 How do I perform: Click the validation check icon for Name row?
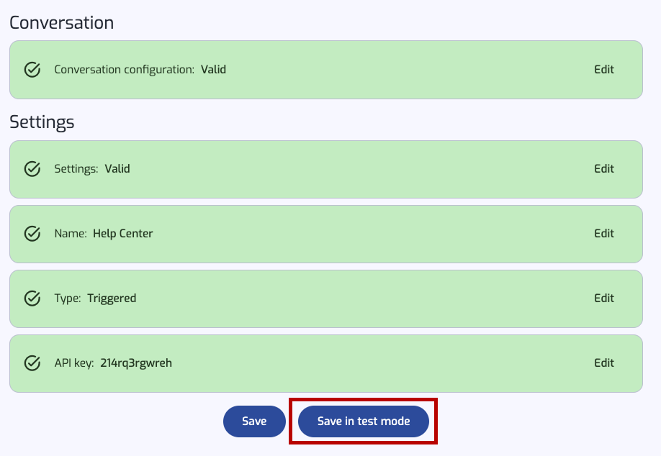(32, 234)
